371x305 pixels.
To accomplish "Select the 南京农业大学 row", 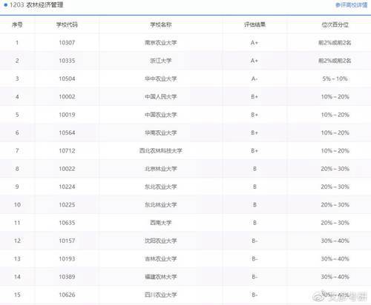I will pyautogui.click(x=185, y=43).
